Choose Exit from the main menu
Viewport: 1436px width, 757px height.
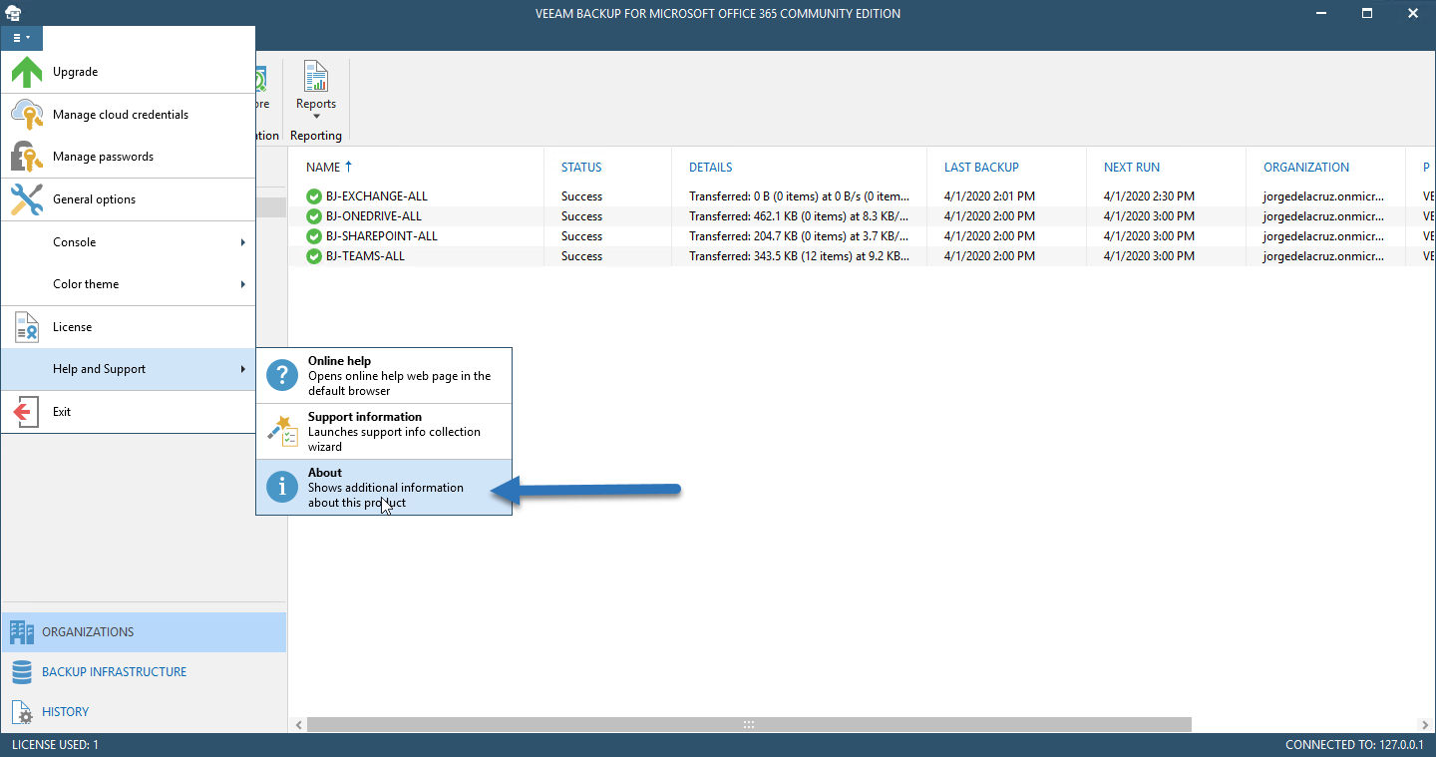coord(128,412)
